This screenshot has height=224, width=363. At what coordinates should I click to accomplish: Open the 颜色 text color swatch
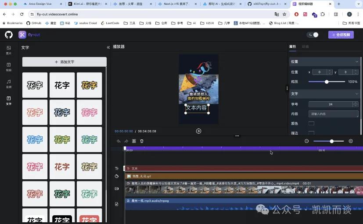311,124
